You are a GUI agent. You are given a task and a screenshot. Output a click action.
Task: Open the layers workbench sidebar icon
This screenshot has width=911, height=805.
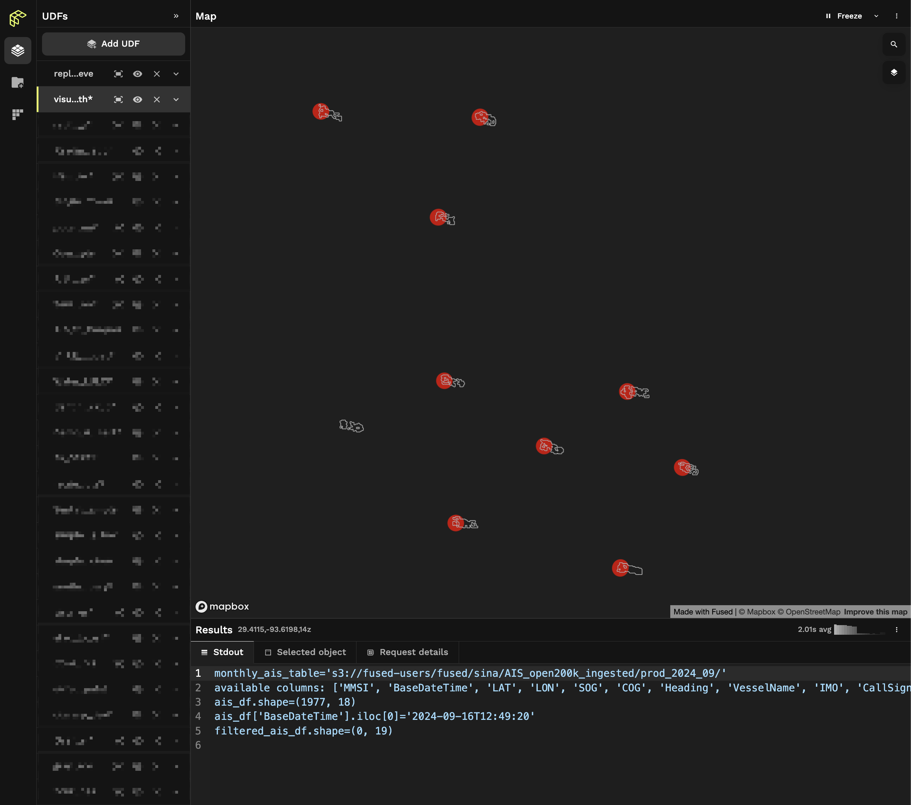click(18, 50)
